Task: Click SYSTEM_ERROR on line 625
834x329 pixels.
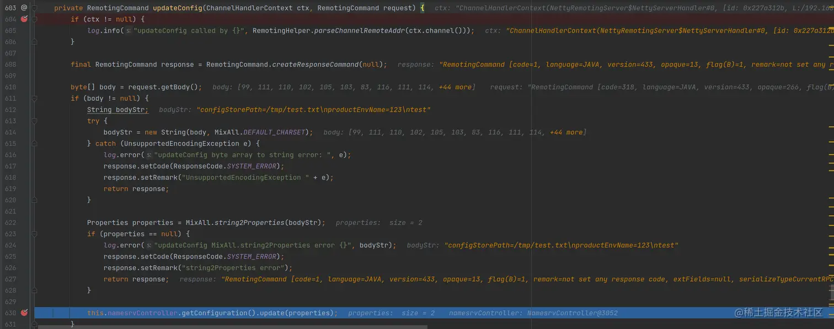Action: [x=251, y=257]
